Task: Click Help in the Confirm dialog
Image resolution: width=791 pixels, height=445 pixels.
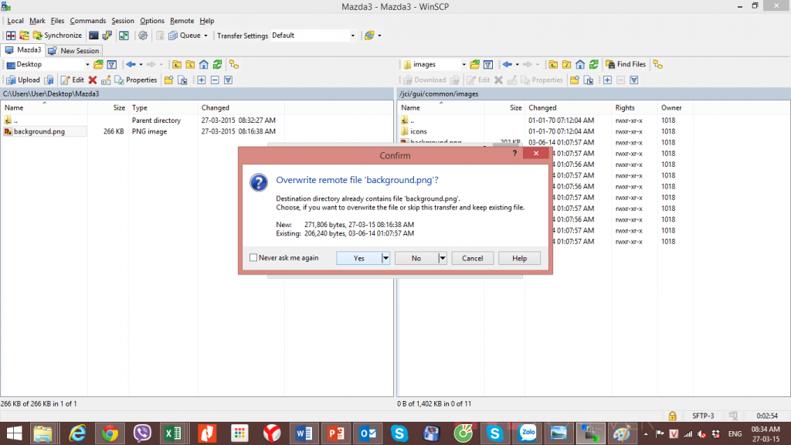Action: tap(519, 258)
